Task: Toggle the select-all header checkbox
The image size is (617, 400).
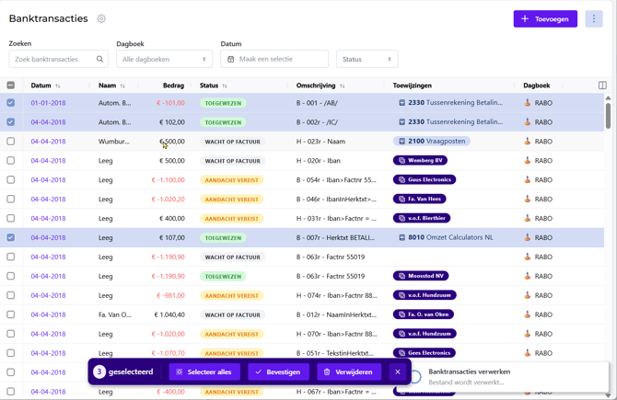Action: [x=11, y=86]
